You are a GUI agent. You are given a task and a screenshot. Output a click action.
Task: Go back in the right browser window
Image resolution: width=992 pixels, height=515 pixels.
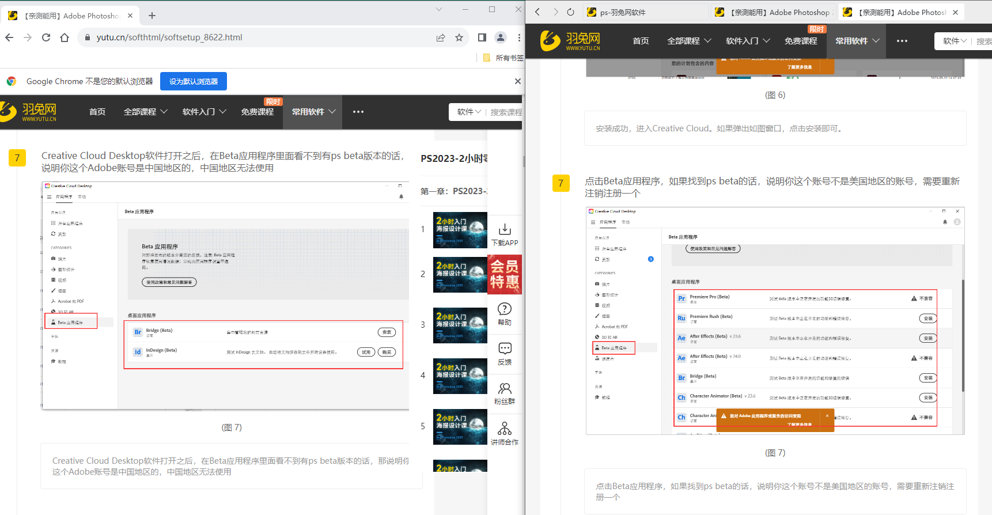pyautogui.click(x=537, y=12)
